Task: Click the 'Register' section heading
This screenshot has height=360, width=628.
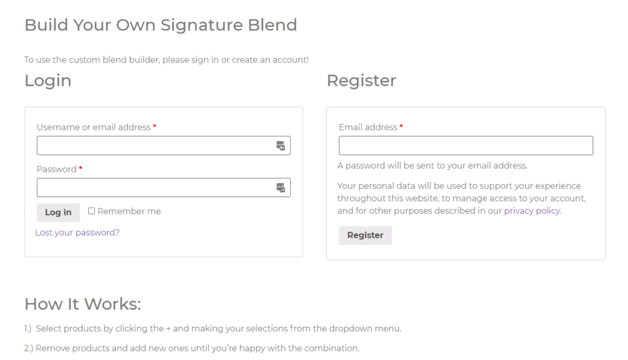Action: 361,81
